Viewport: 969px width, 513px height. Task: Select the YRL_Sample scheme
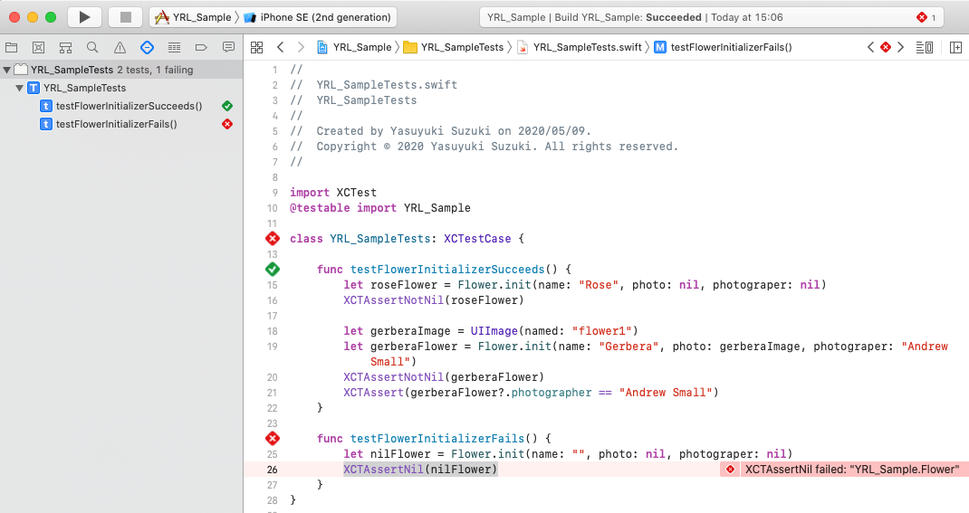click(194, 17)
